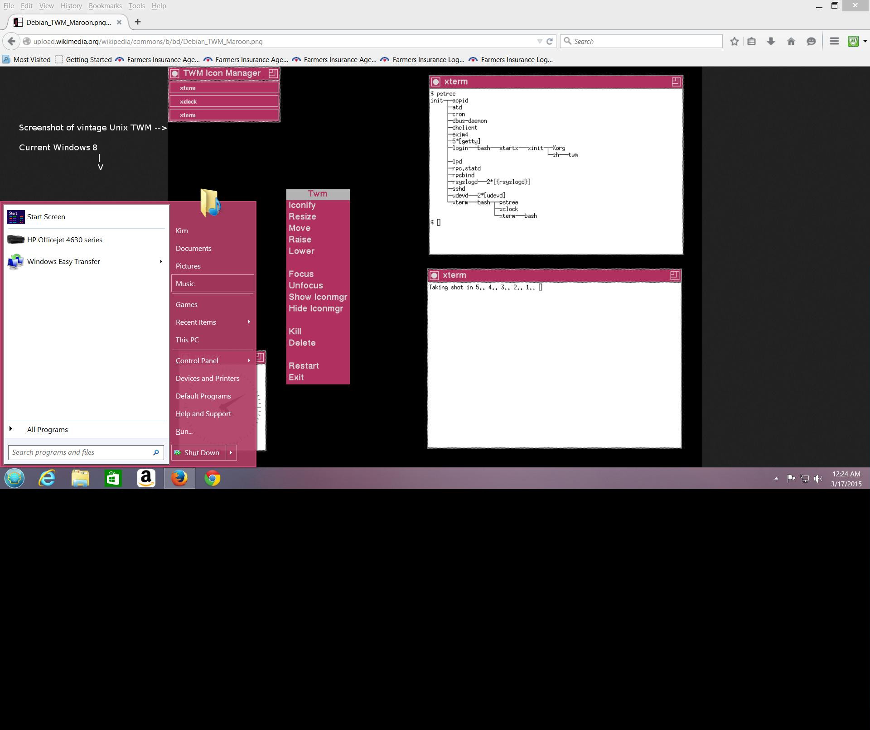Screen dimensions: 870x730
Task: Close the Debian_TWM_Maroon.png tab
Action: tap(119, 22)
